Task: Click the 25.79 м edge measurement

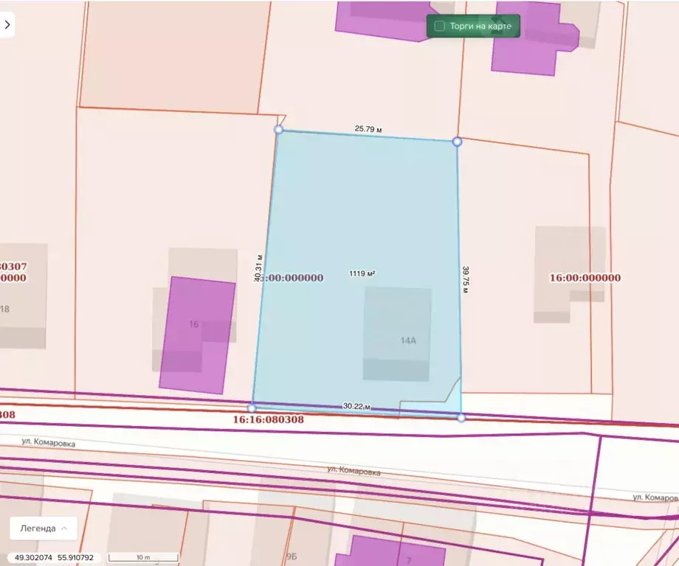Action: [368, 129]
